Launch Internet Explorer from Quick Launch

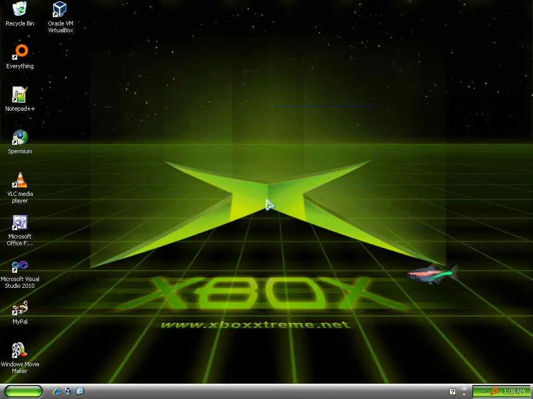(57, 392)
